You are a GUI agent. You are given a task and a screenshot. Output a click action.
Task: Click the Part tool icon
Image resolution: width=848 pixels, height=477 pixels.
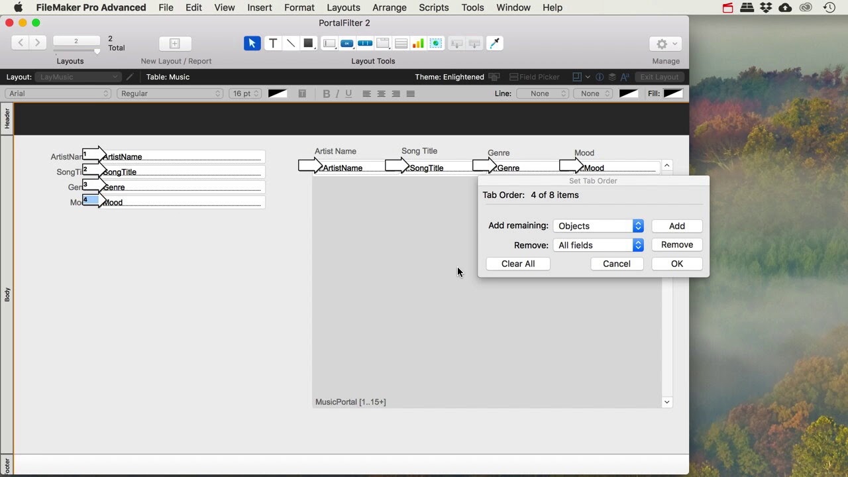coord(474,43)
